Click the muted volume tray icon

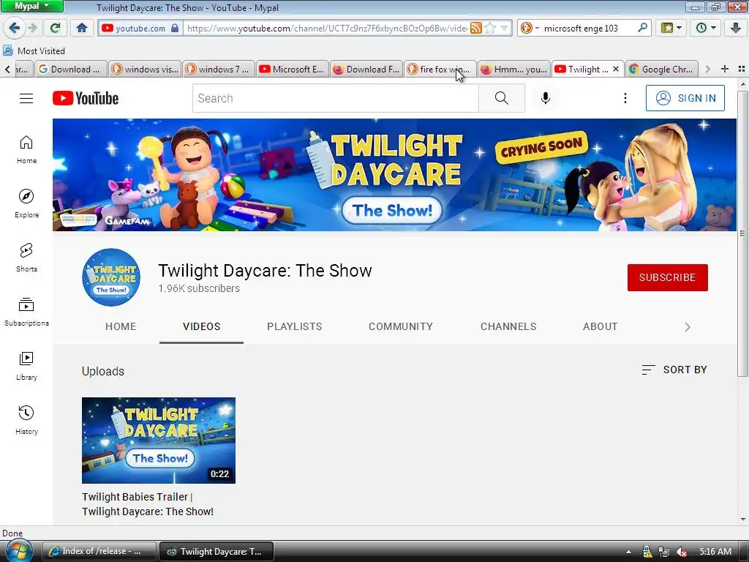point(682,552)
